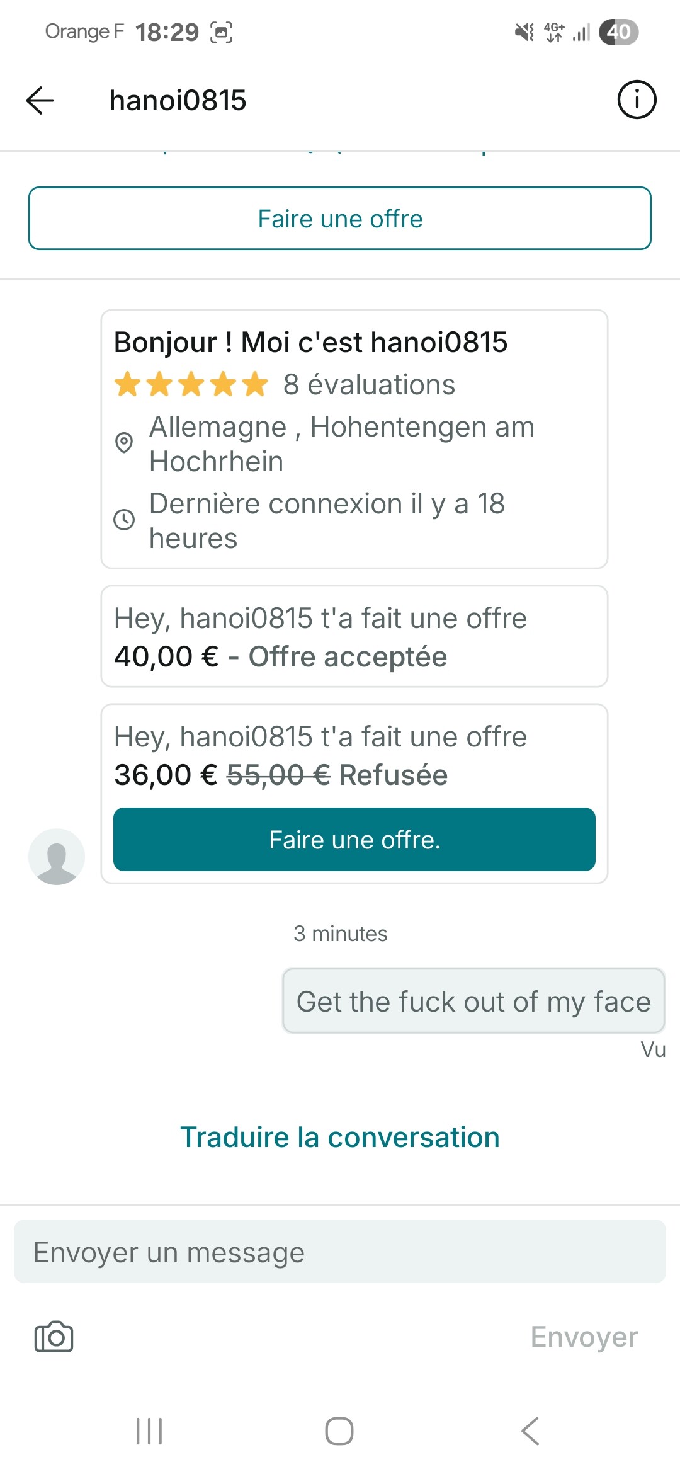Open the conversation info icon
This screenshot has height=1474, width=680.
[x=637, y=100]
